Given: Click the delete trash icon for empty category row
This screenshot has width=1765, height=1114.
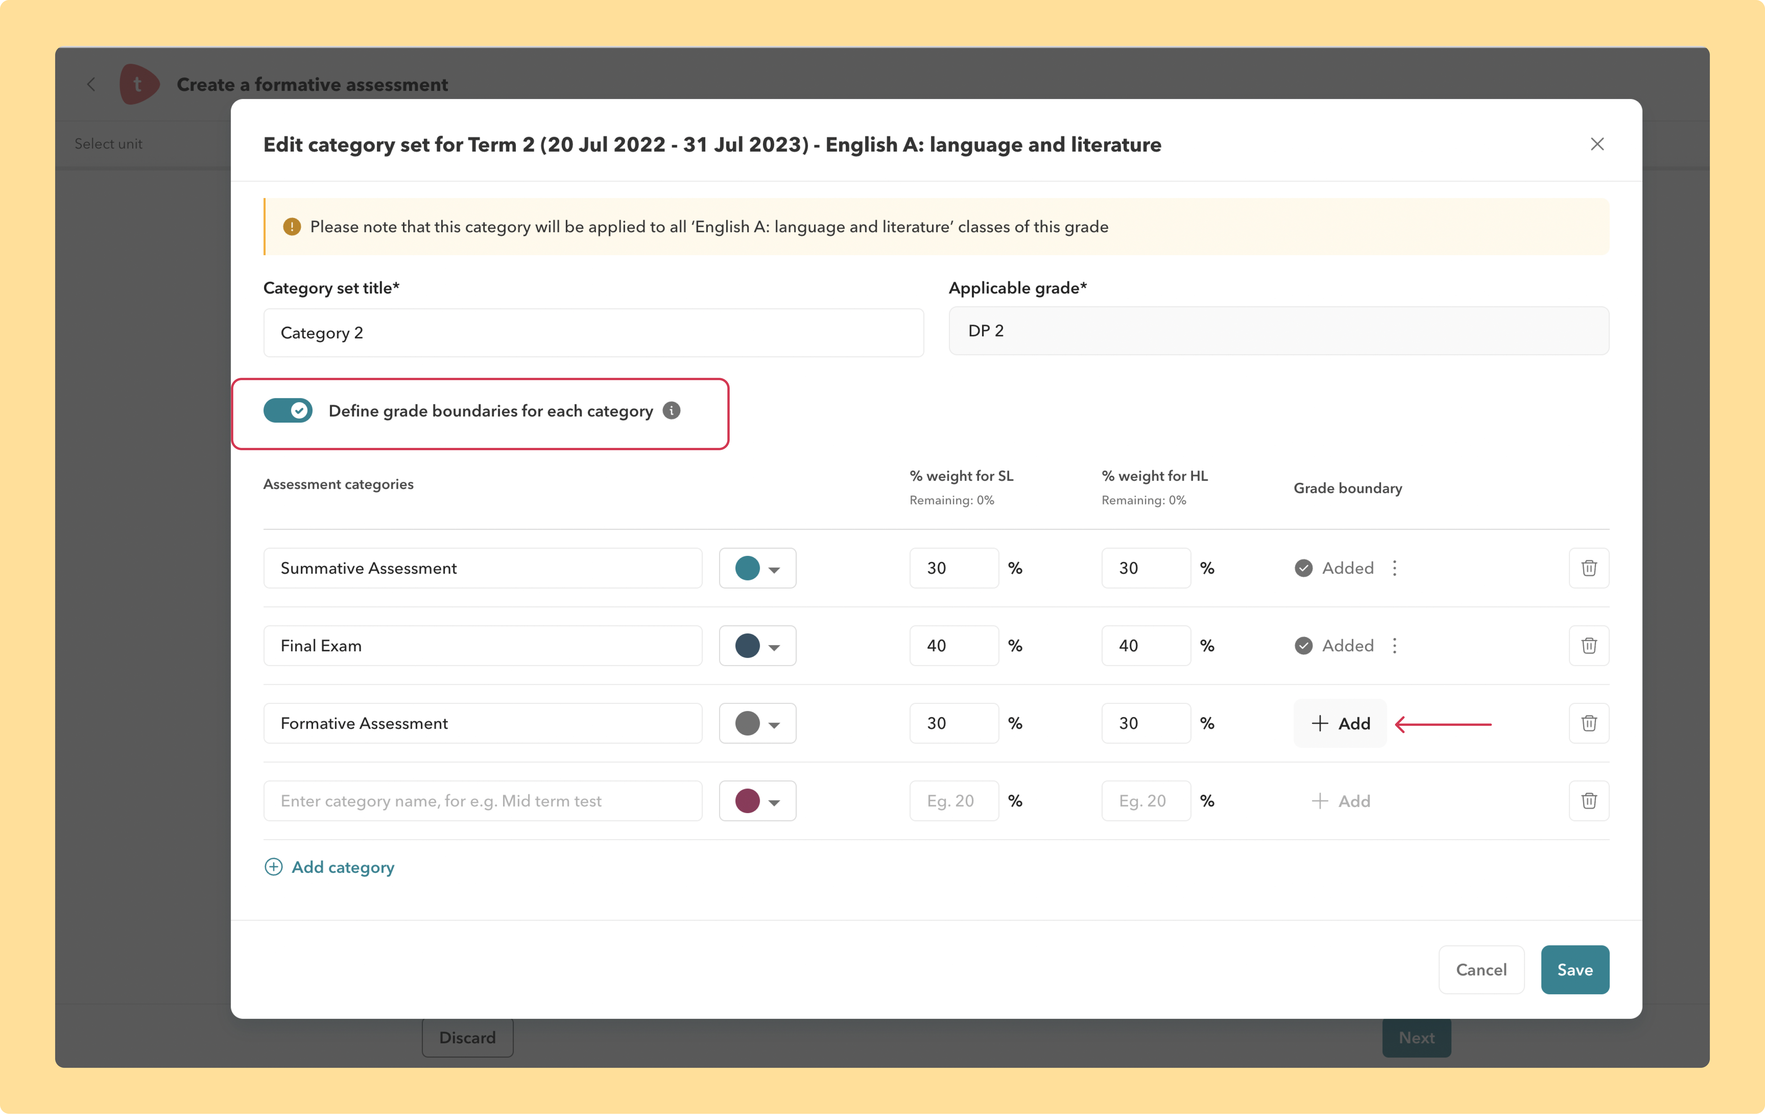Looking at the screenshot, I should pyautogui.click(x=1589, y=801).
